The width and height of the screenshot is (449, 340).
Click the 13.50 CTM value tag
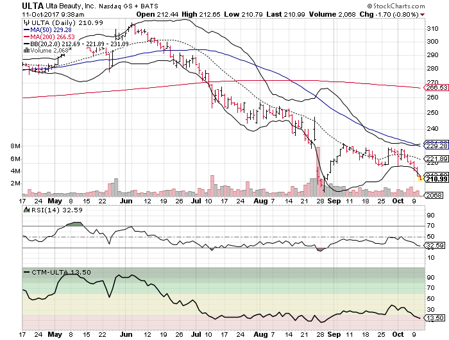[x=435, y=318]
